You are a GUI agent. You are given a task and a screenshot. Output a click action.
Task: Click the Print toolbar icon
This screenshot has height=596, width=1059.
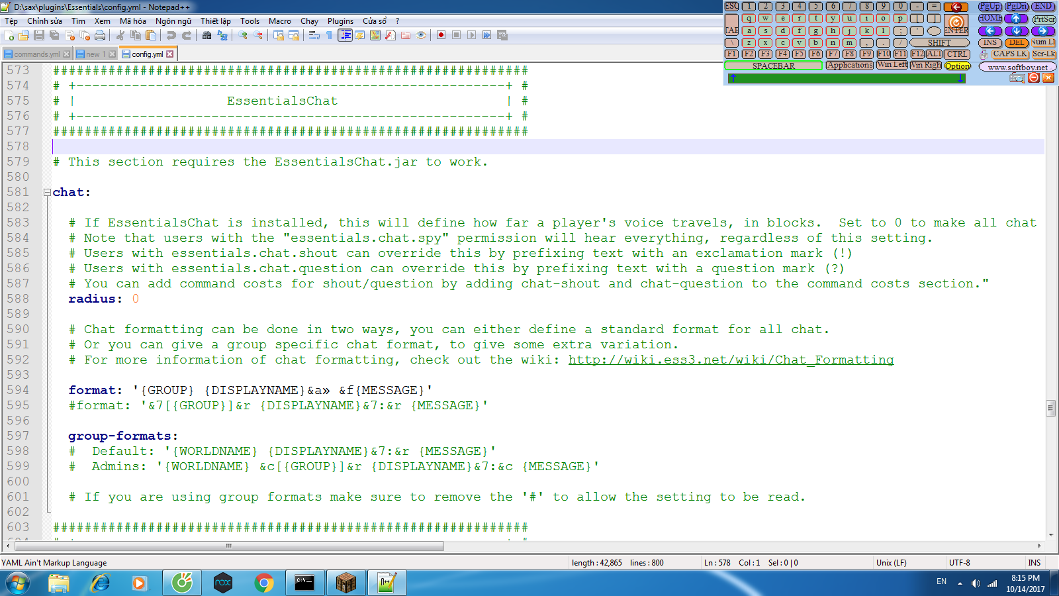[100, 35]
